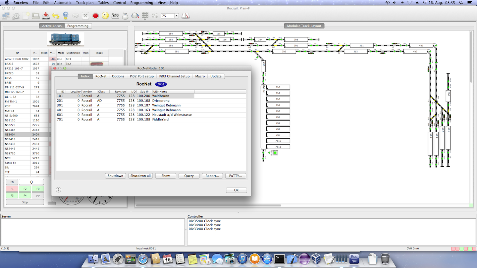This screenshot has width=477, height=268.
Task: Click the help question mark in dialog
Action: coord(58,190)
